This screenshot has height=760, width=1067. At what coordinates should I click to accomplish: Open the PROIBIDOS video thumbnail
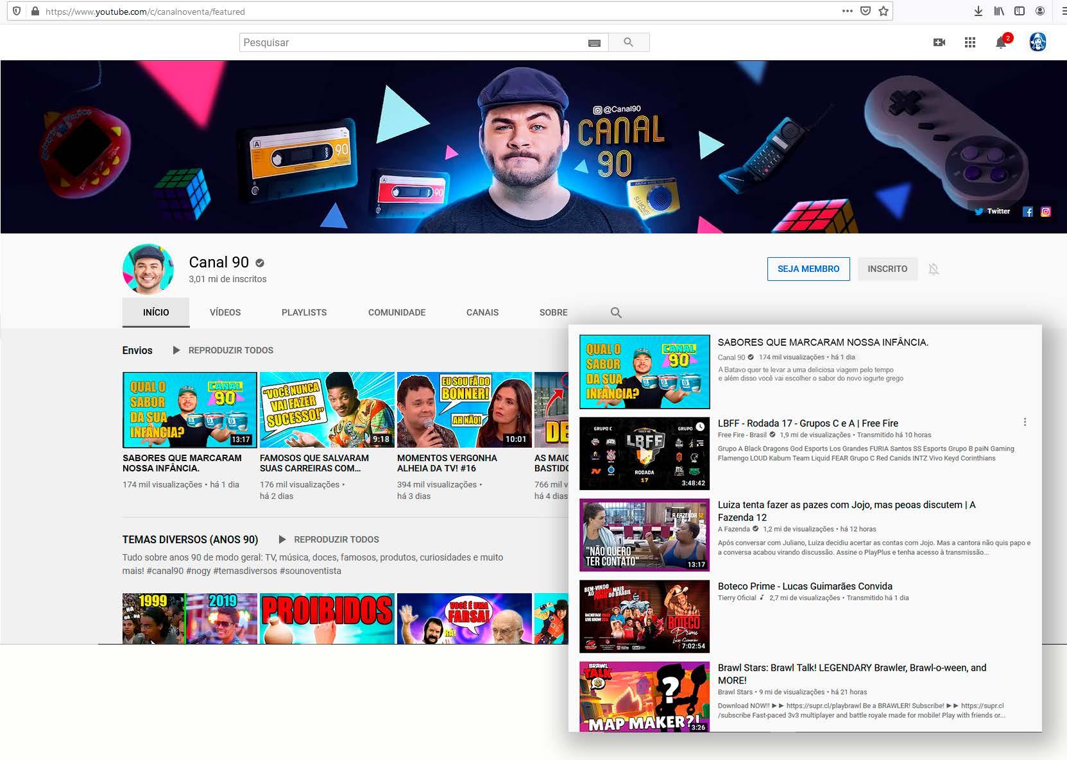(327, 618)
